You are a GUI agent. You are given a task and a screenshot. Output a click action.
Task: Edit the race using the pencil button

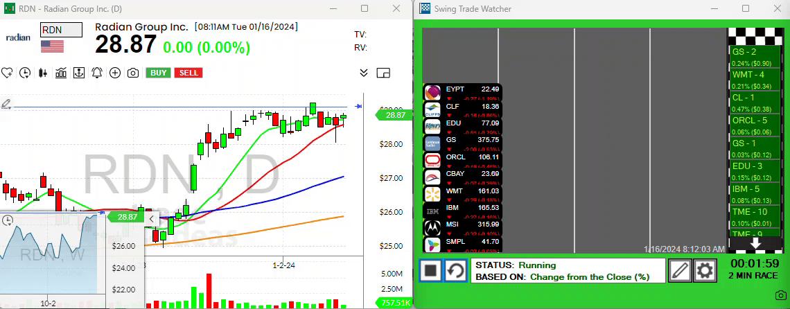[681, 270]
